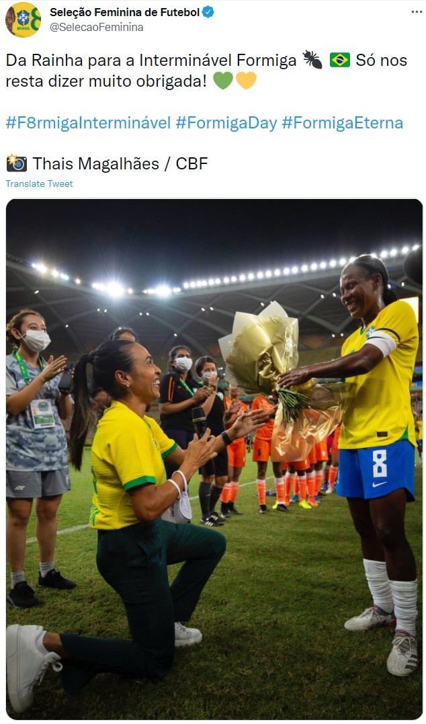The image size is (426, 724).
Task: Click the camera emoji before Thais Magalhães
Action: [17, 163]
